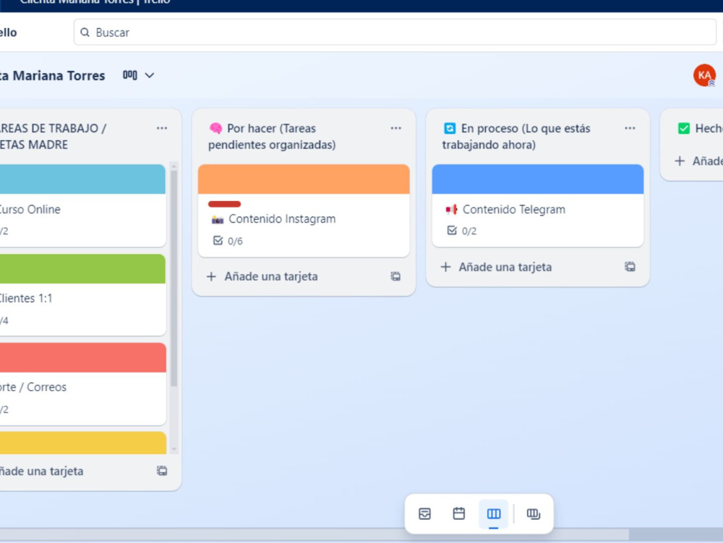Expand the board view chevron dropdown
Viewport: 723px width, 543px height.
150,75
